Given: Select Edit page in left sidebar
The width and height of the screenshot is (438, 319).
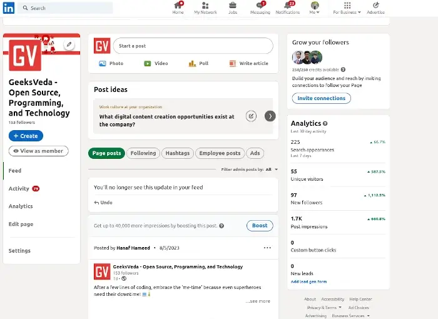Looking at the screenshot, I should pyautogui.click(x=21, y=224).
